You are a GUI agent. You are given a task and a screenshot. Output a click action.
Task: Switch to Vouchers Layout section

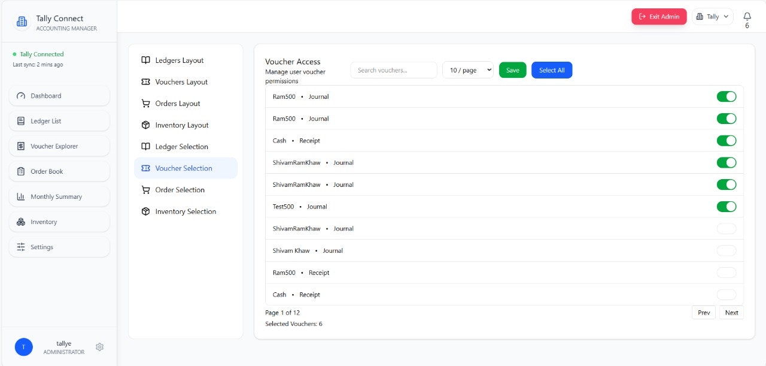(186, 82)
